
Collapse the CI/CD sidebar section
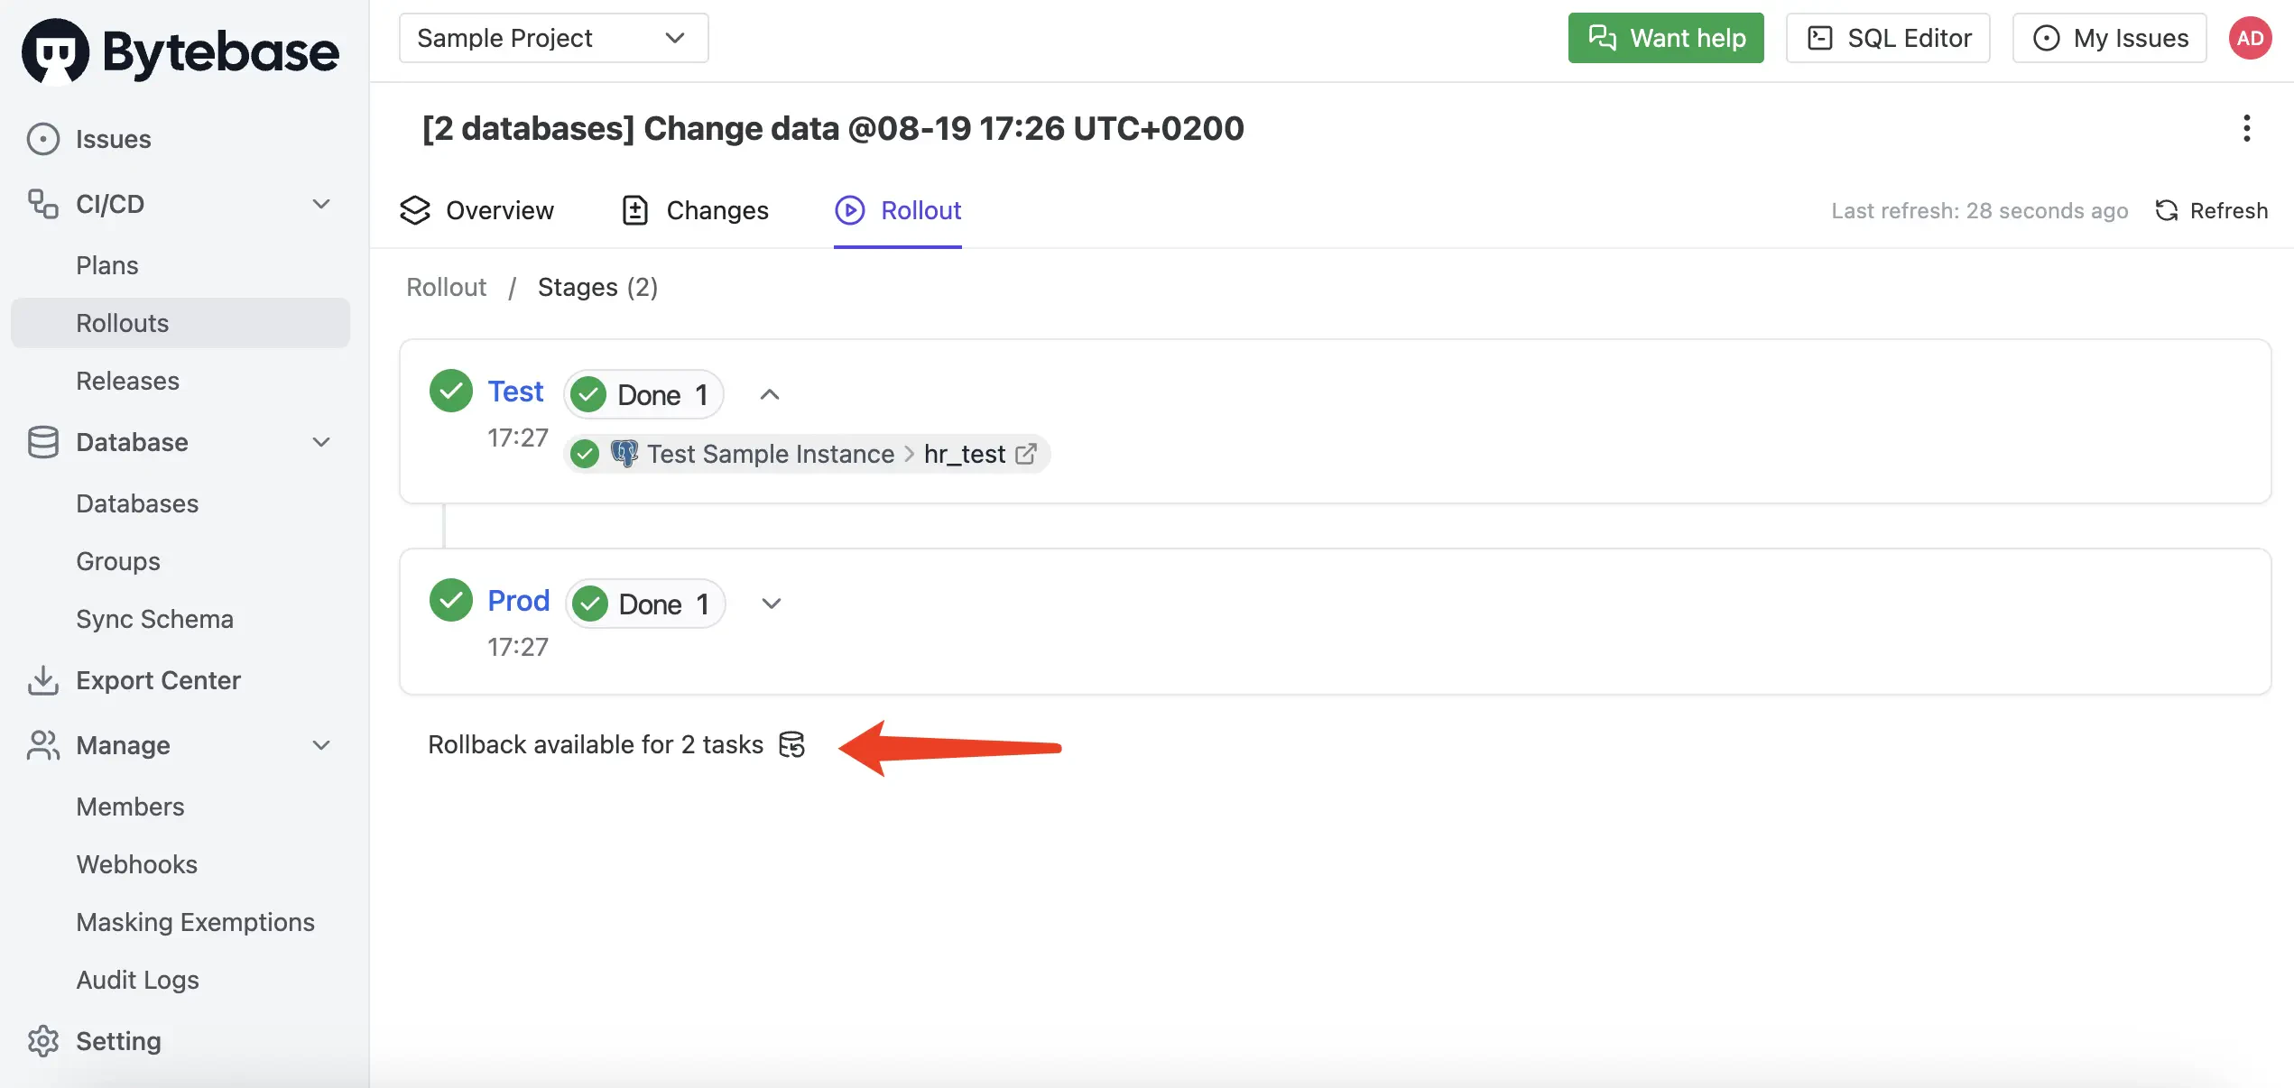coord(321,204)
